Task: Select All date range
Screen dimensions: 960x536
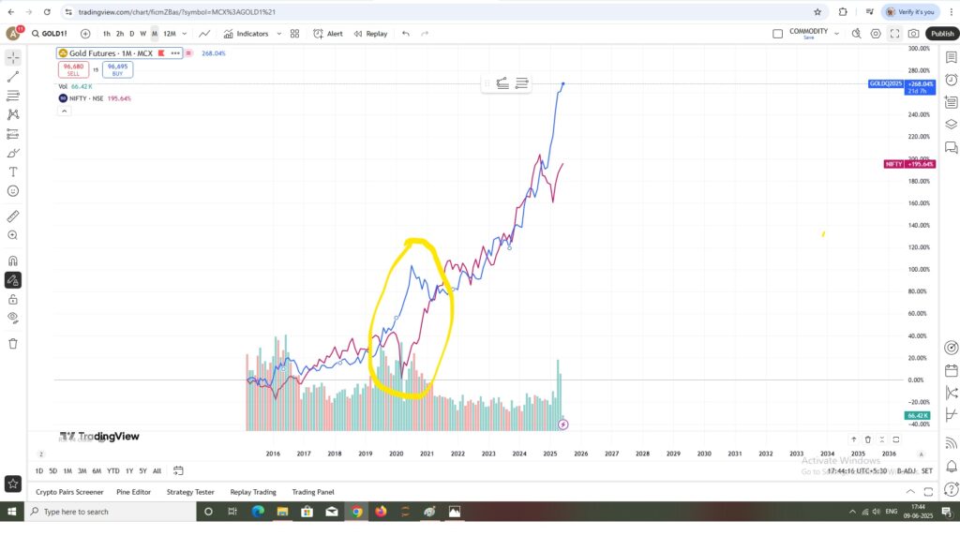Action: point(157,471)
